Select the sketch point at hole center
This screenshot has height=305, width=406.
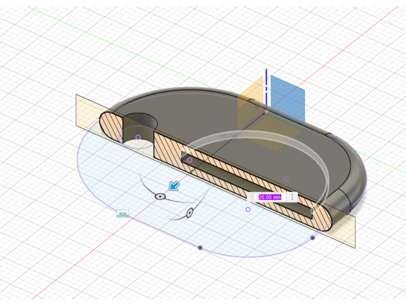138,137
